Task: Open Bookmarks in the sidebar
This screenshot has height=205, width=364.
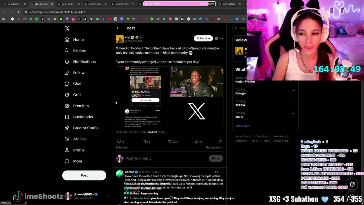Action: (79, 117)
